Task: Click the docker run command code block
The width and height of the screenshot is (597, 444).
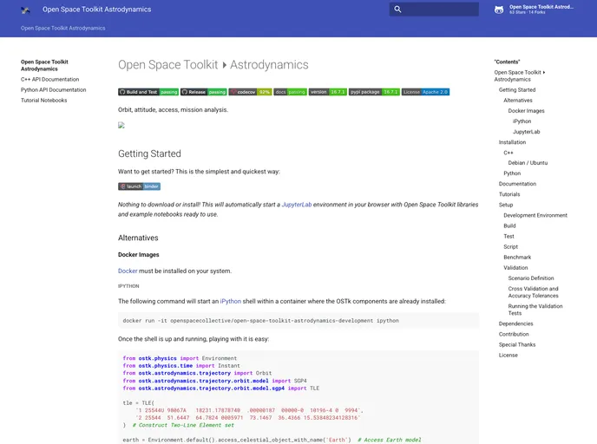Action: click(x=298, y=321)
